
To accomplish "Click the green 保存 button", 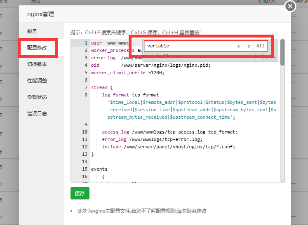I will tap(80, 193).
